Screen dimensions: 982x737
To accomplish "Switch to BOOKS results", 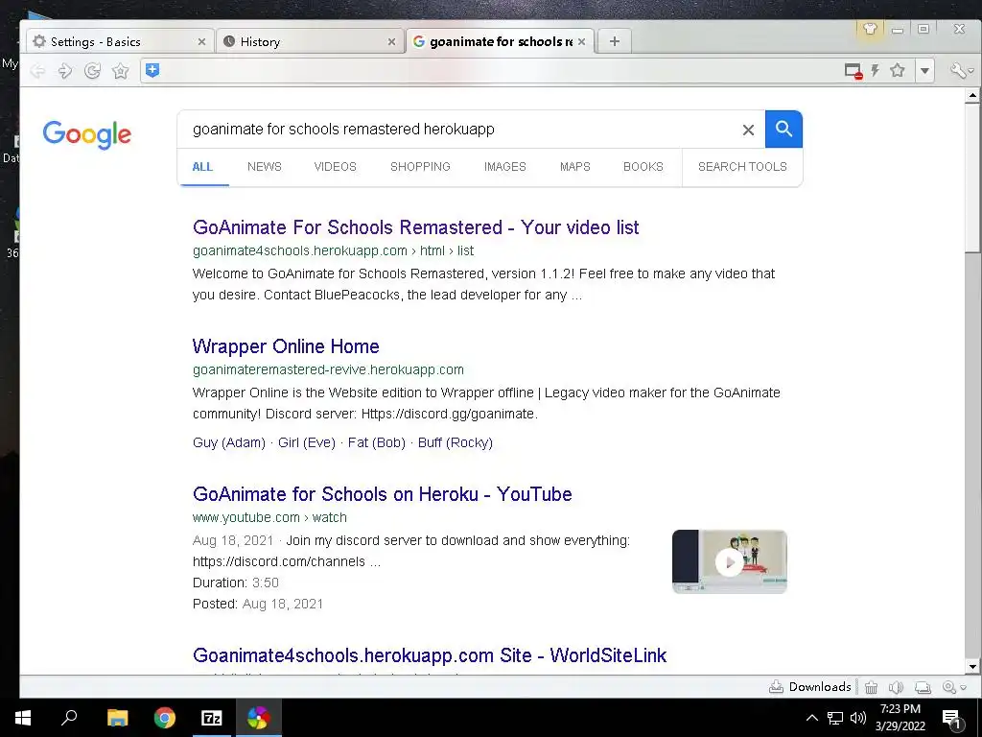I will click(643, 167).
